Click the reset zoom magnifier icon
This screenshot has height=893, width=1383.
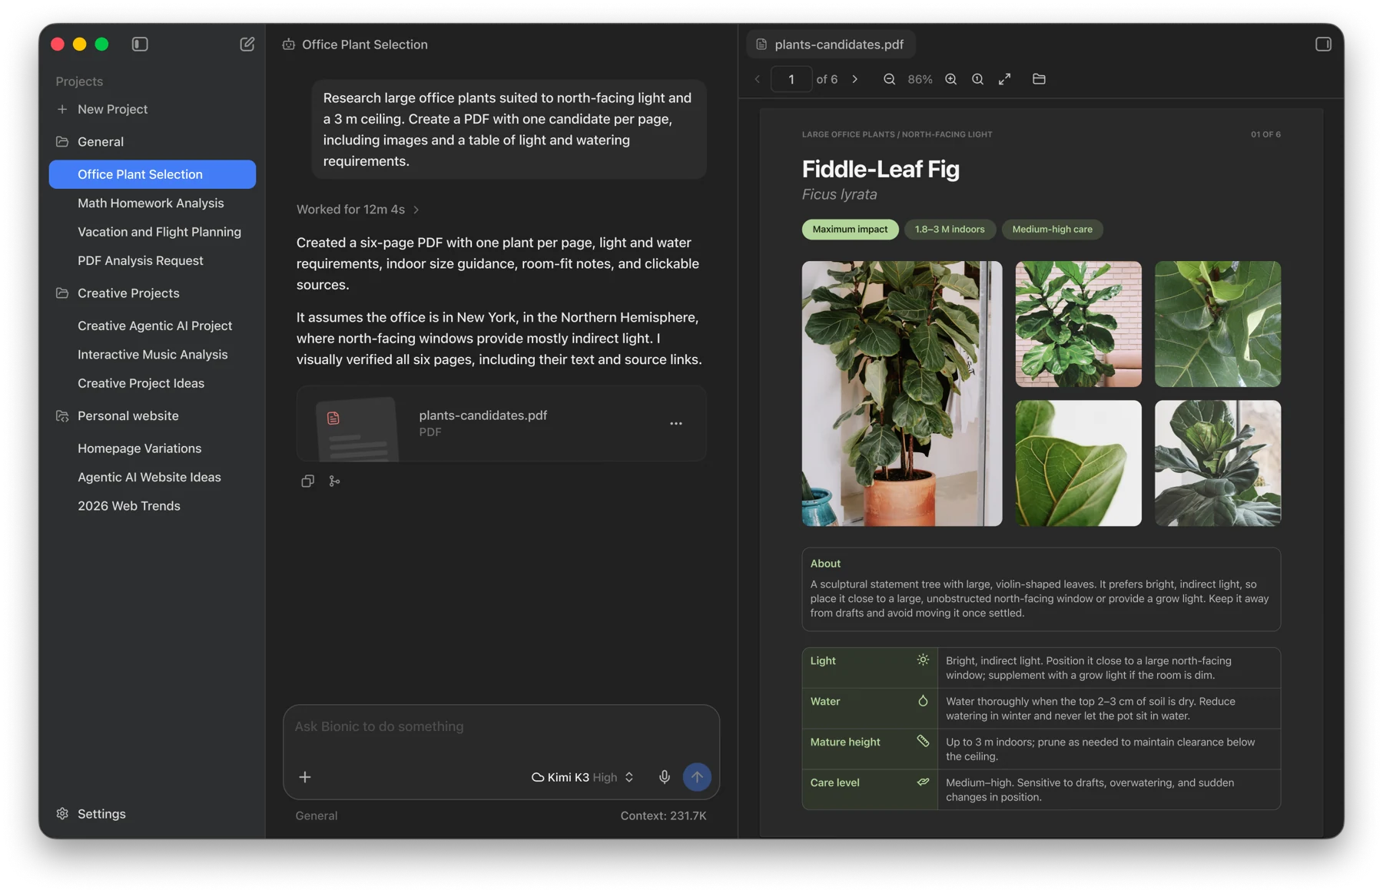(x=977, y=79)
